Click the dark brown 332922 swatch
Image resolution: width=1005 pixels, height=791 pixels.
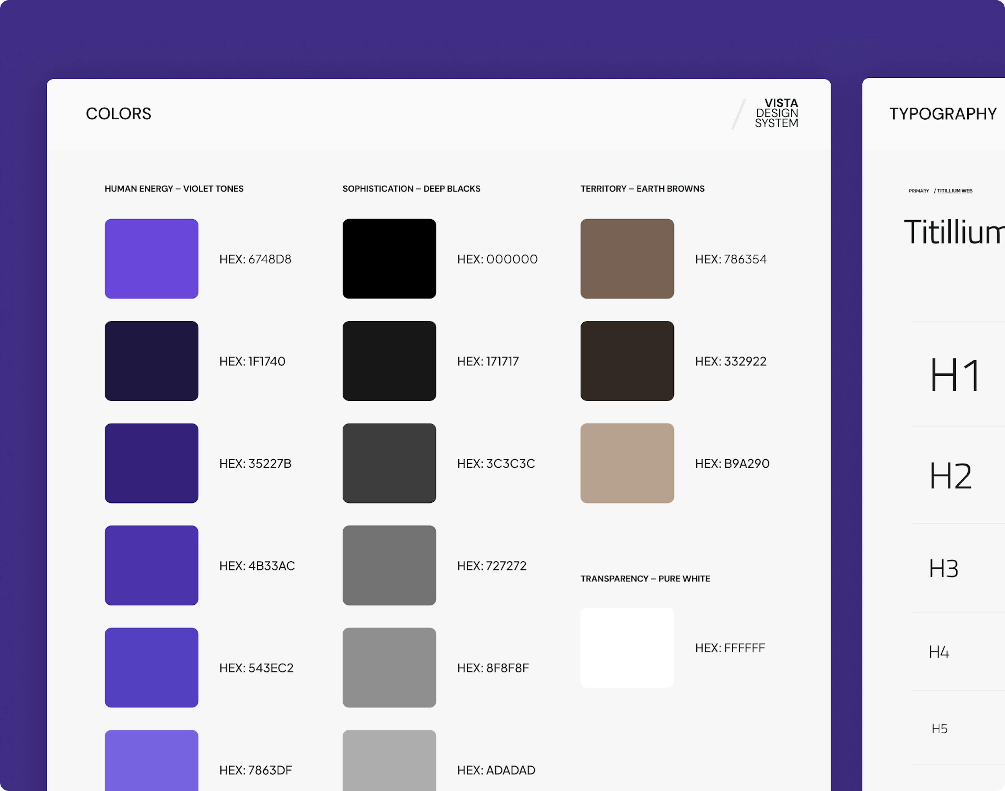[x=627, y=361]
